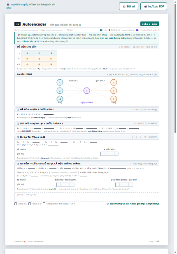The width and height of the screenshot is (177, 254).
Task: Select the teal input node labeled −2
Action: coord(60,99)
